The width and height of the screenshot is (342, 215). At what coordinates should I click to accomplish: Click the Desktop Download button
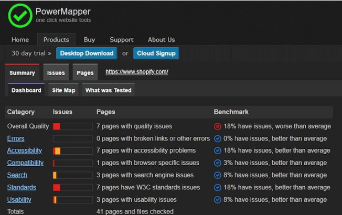(x=87, y=53)
